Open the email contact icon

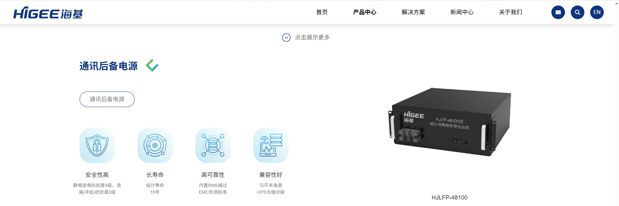(x=558, y=12)
